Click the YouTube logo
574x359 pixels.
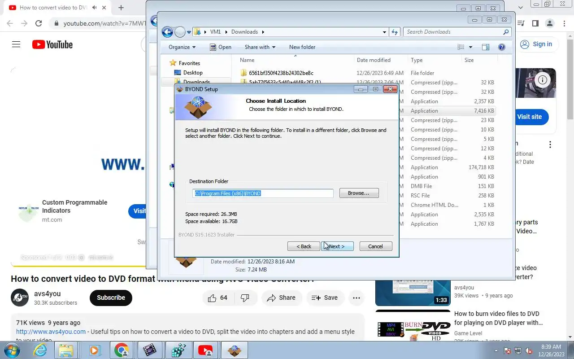point(52,44)
